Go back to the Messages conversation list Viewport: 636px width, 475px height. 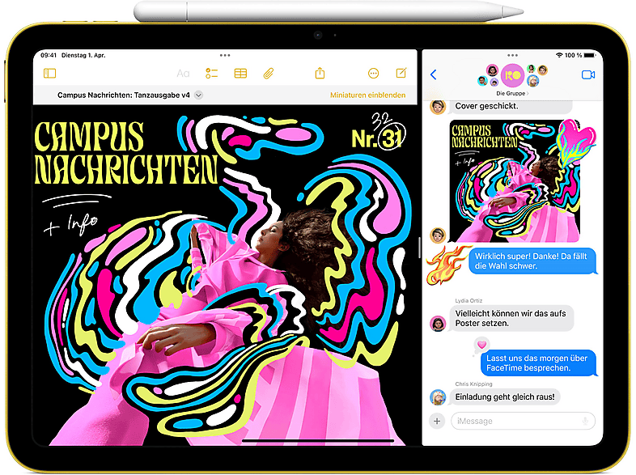(x=434, y=74)
